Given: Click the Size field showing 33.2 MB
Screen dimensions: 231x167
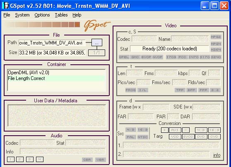Looking at the screenshot, I should 52,53.
